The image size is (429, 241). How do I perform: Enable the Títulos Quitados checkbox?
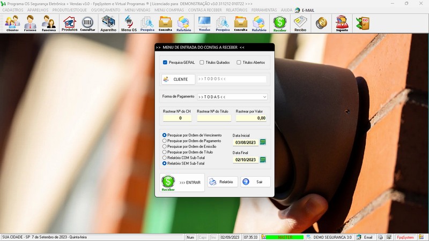click(202, 62)
